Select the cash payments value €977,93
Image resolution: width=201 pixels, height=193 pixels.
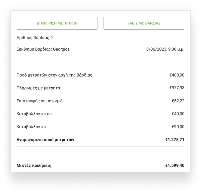tap(177, 88)
